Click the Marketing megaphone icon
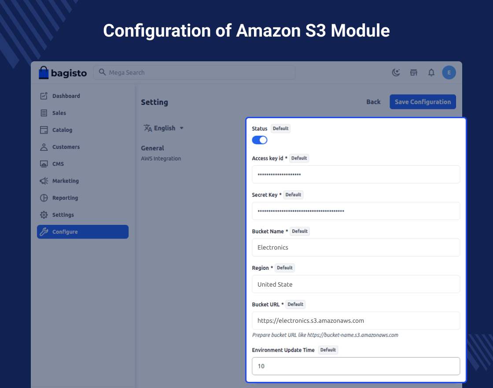 tap(44, 181)
